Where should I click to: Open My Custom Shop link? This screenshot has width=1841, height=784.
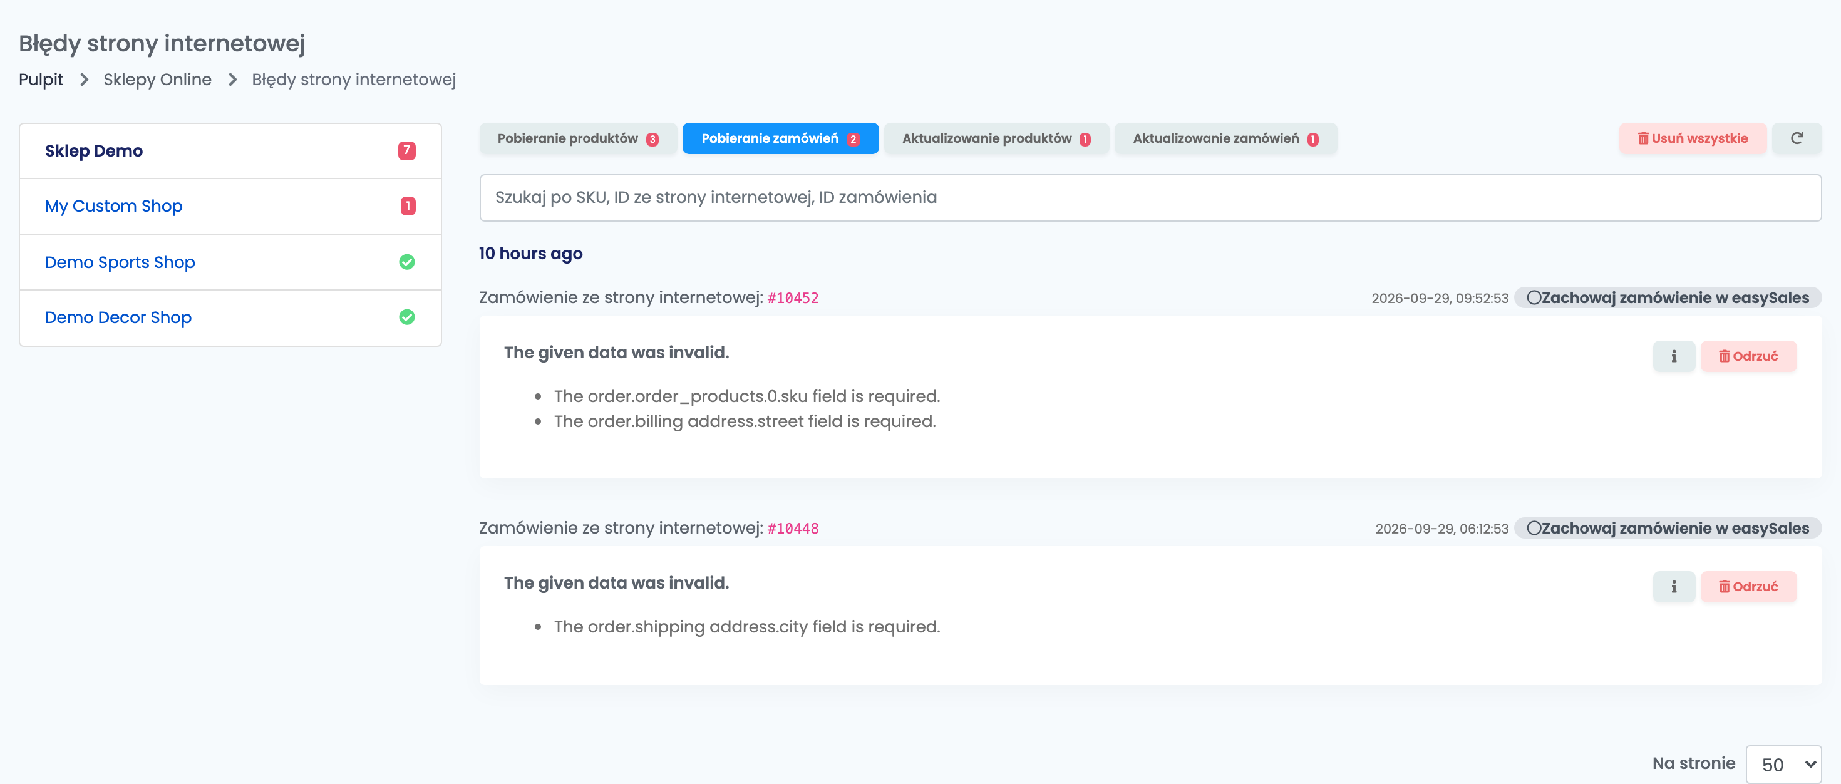[x=113, y=206]
